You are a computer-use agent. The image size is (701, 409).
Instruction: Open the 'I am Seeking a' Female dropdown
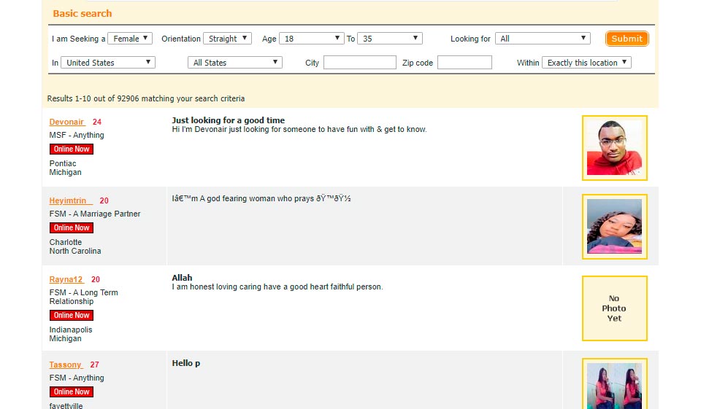pos(130,39)
